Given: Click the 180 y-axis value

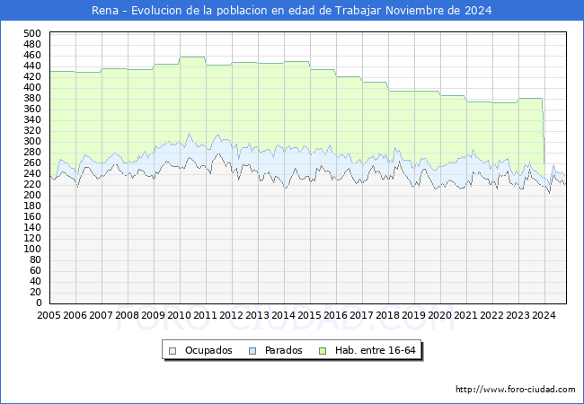Looking at the screenshot, I should pyautogui.click(x=32, y=206).
